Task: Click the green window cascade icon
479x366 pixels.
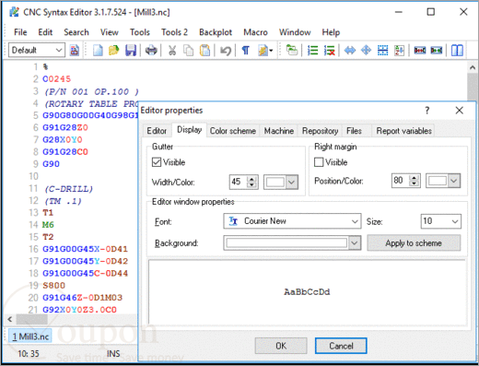Action: pyautogui.click(x=292, y=50)
